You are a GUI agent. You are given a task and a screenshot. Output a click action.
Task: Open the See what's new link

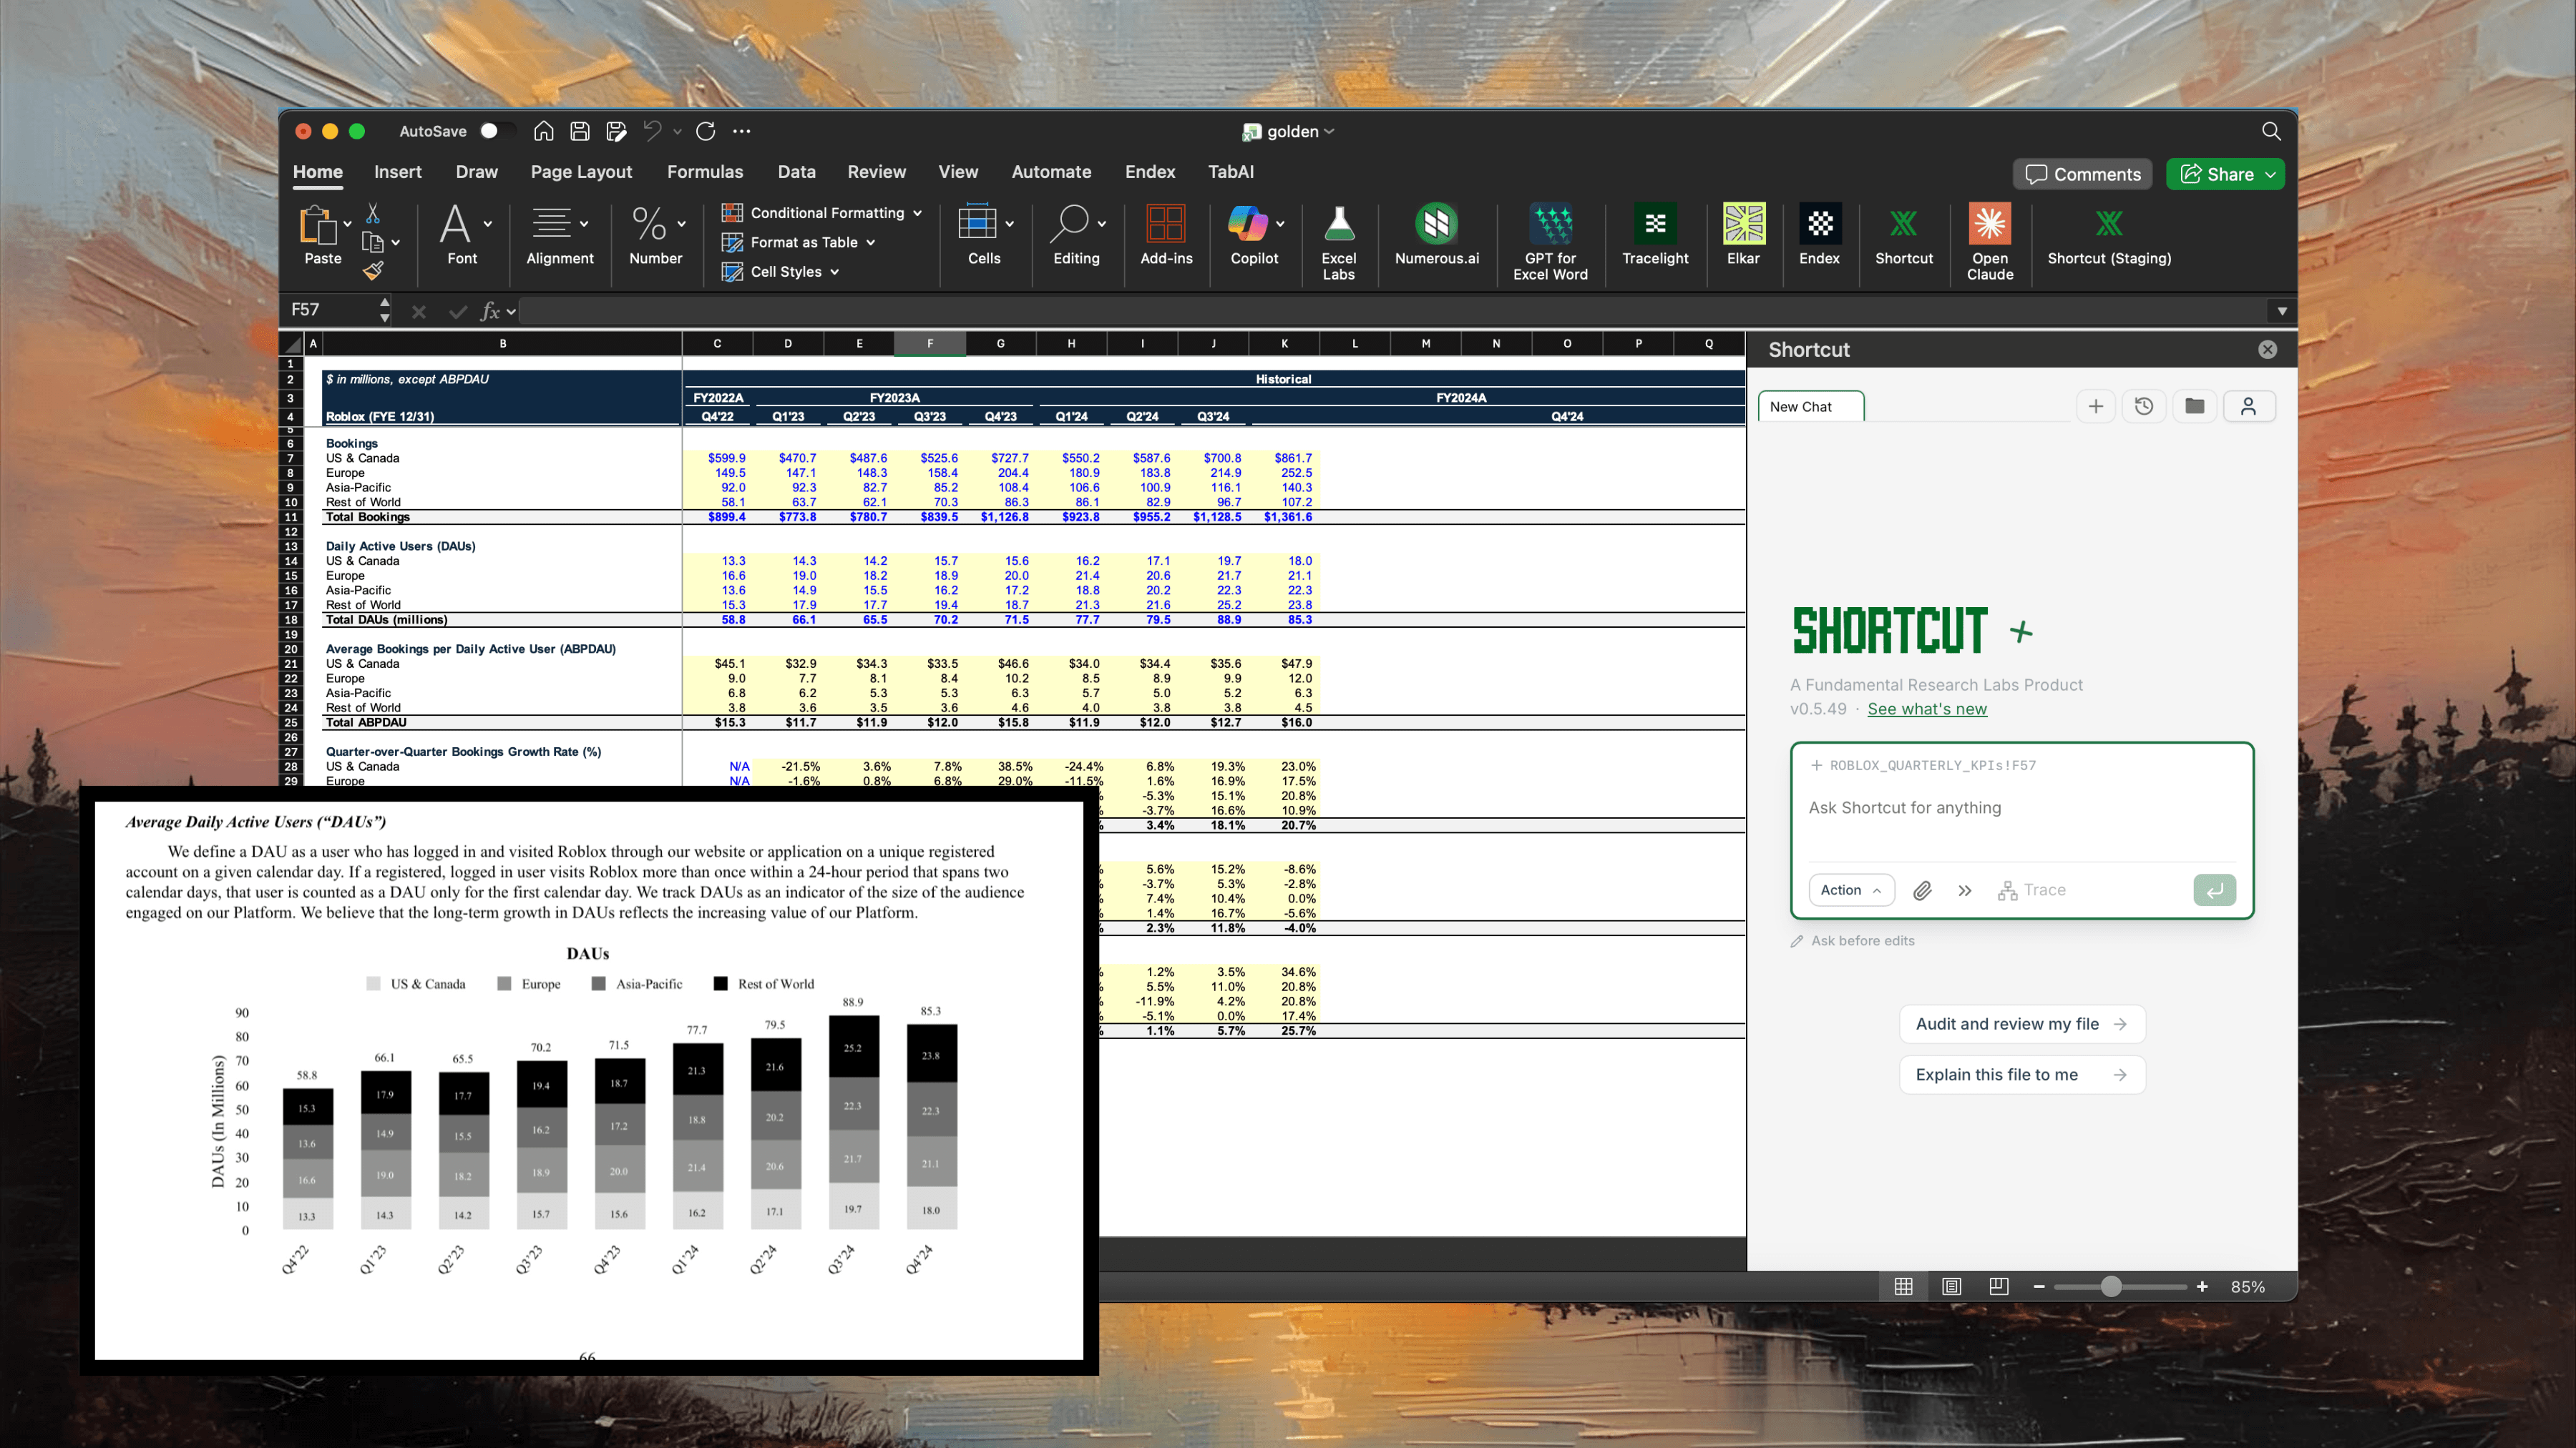pyautogui.click(x=1926, y=709)
